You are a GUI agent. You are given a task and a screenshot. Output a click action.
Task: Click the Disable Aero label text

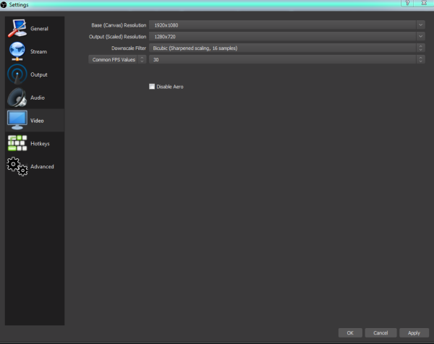click(170, 87)
